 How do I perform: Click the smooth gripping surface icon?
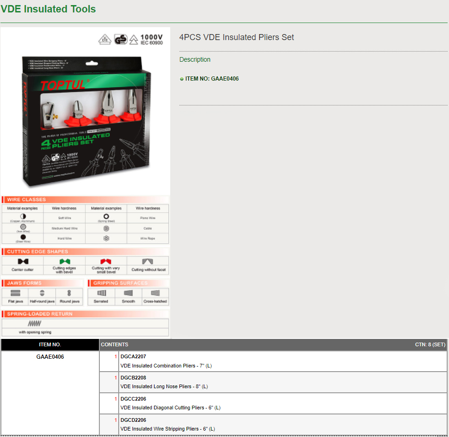coord(128,293)
